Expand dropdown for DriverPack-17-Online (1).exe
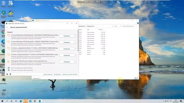Viewport: 184px width, 103px height. click(x=75, y=55)
